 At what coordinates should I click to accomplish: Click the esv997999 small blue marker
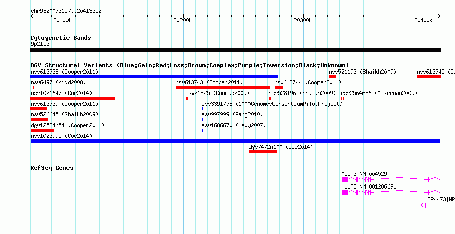point(202,120)
